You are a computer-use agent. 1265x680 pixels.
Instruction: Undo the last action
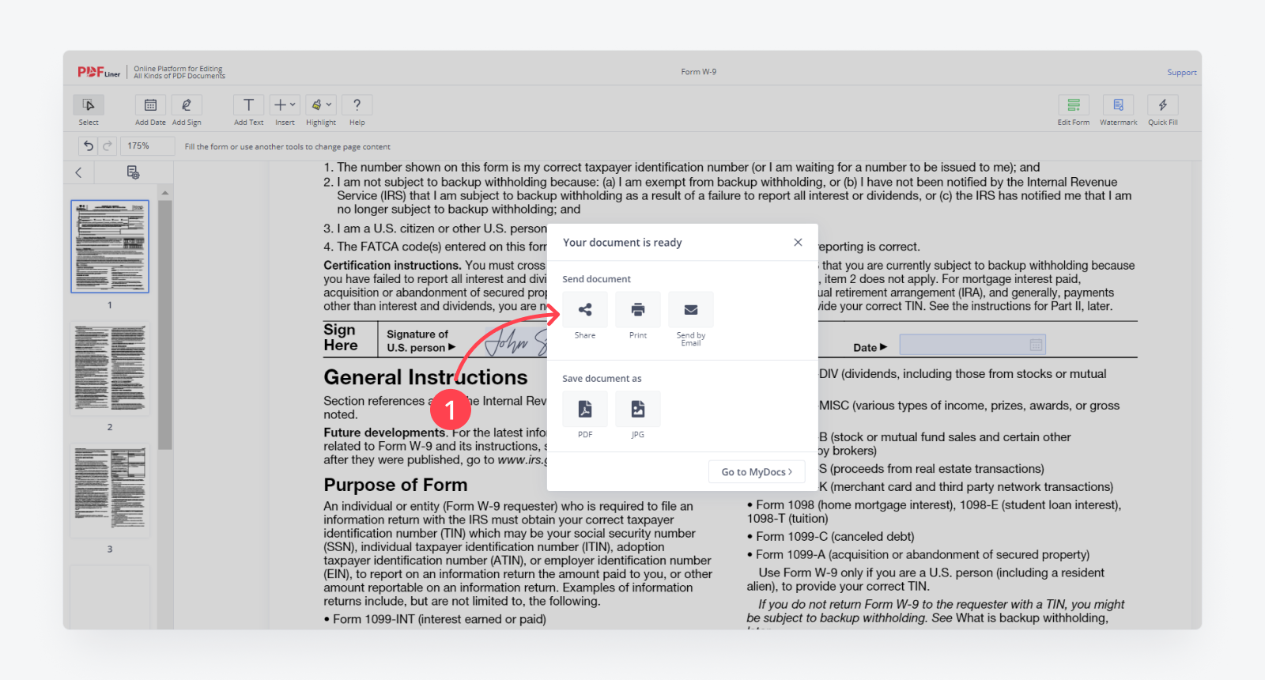89,146
